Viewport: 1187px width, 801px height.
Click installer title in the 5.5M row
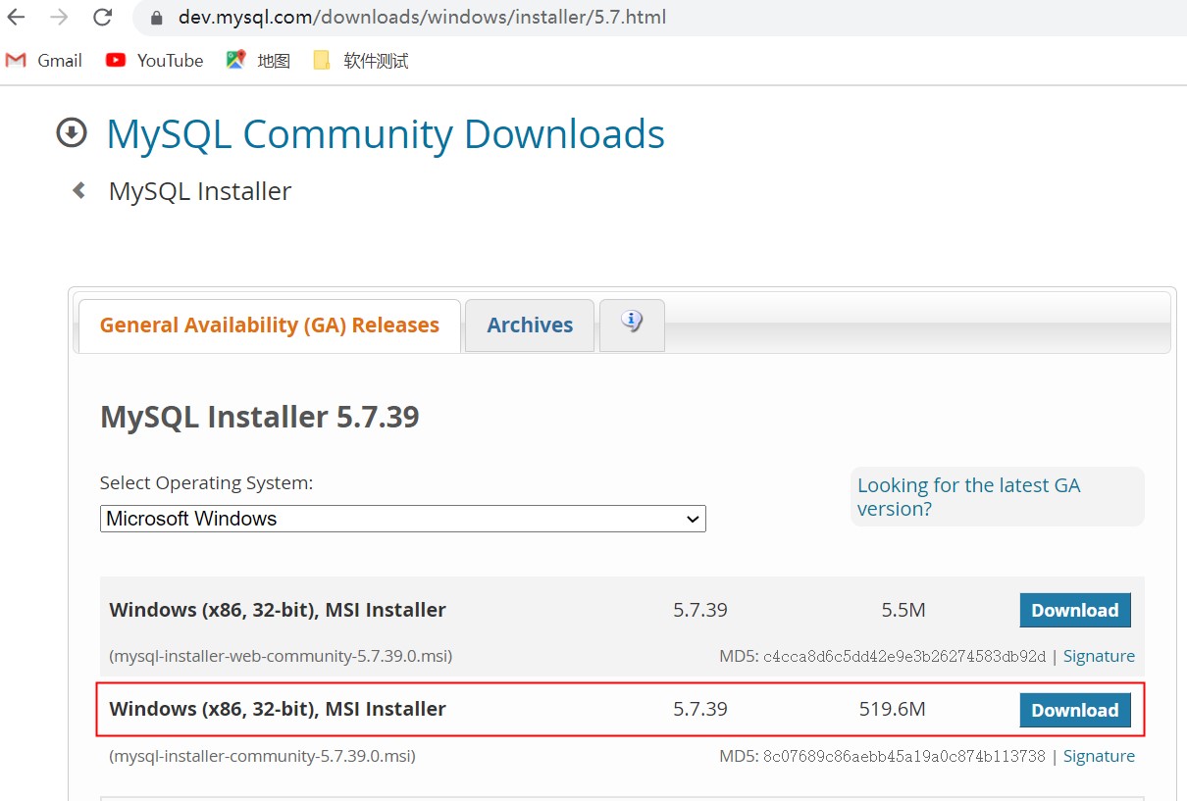[x=278, y=610]
